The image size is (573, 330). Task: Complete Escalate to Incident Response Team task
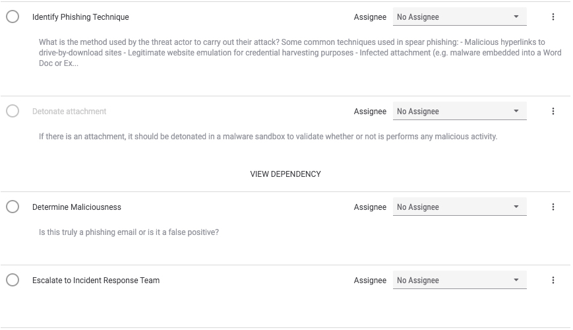pos(13,280)
